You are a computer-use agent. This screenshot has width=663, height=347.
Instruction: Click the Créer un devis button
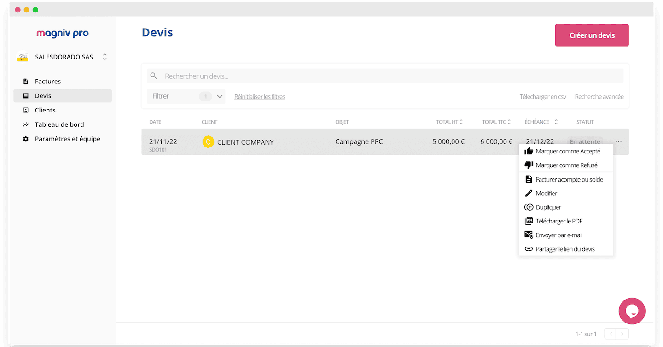(x=592, y=35)
